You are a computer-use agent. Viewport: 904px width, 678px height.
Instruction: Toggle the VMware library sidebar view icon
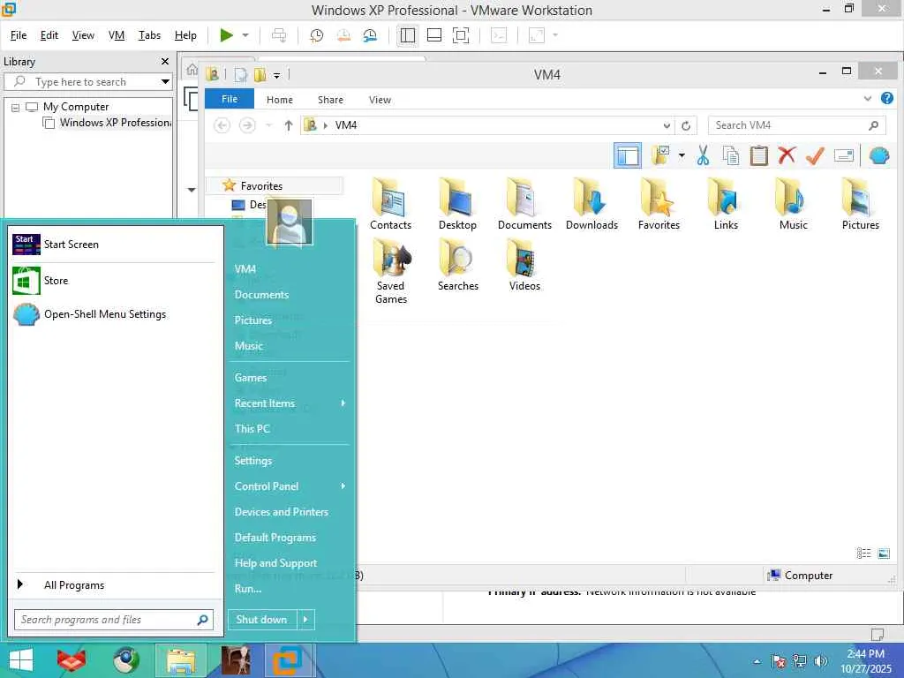coord(408,35)
